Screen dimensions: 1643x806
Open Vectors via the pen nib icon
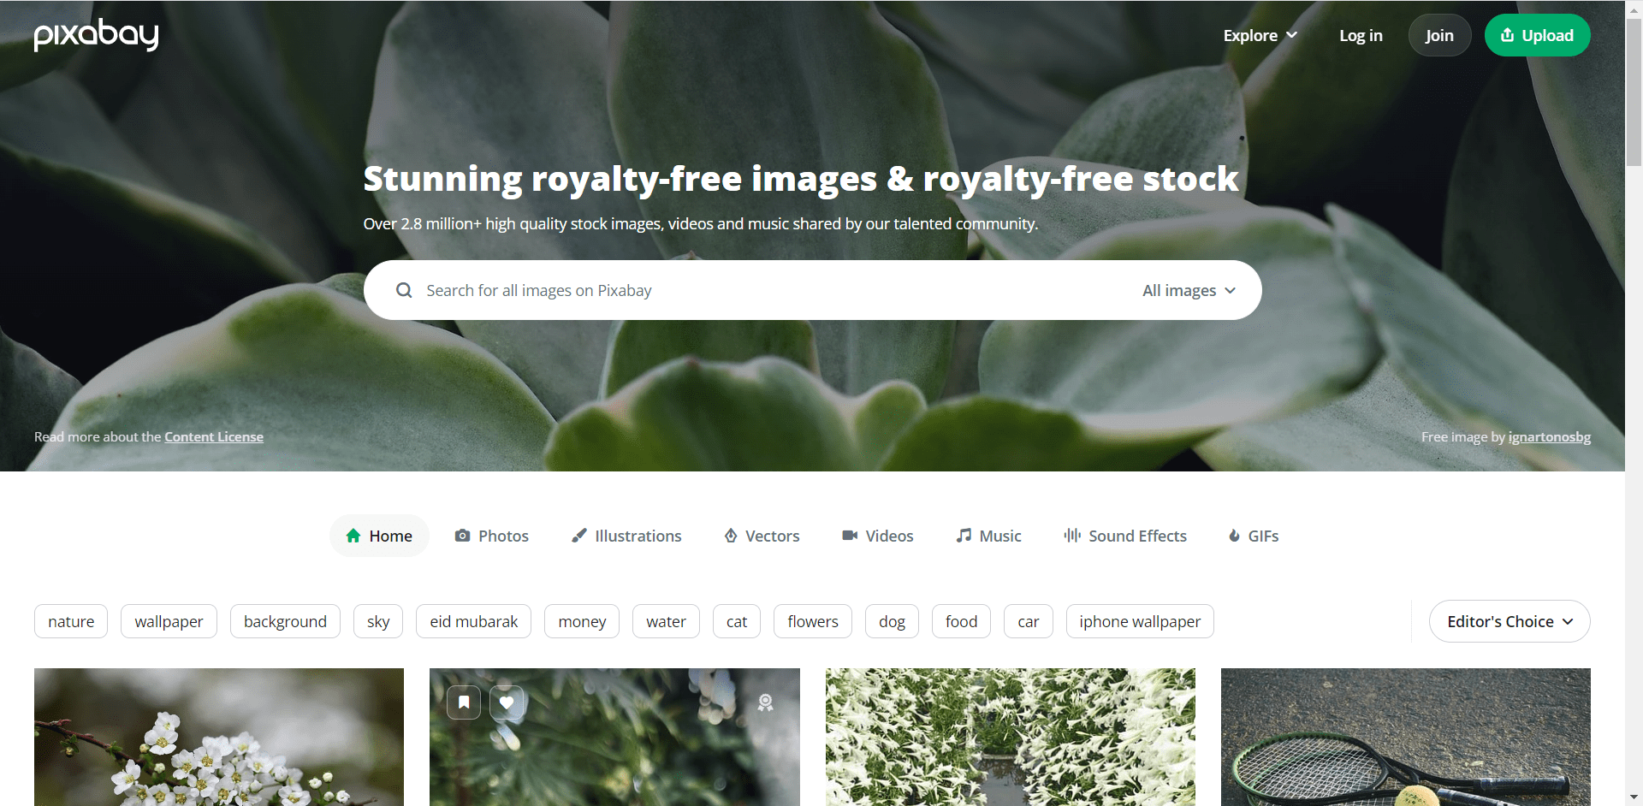tap(731, 536)
